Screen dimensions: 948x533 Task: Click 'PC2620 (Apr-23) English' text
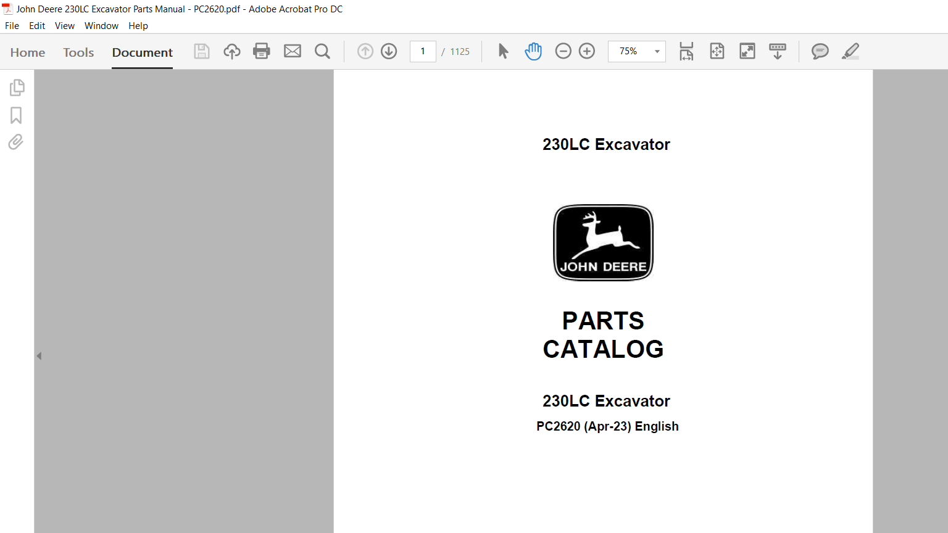coord(607,426)
